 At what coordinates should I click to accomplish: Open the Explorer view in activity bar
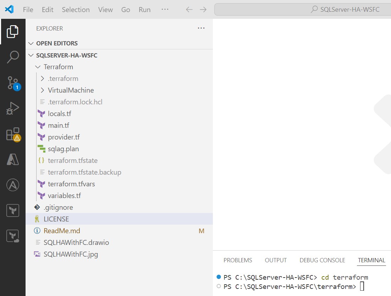tap(12, 32)
